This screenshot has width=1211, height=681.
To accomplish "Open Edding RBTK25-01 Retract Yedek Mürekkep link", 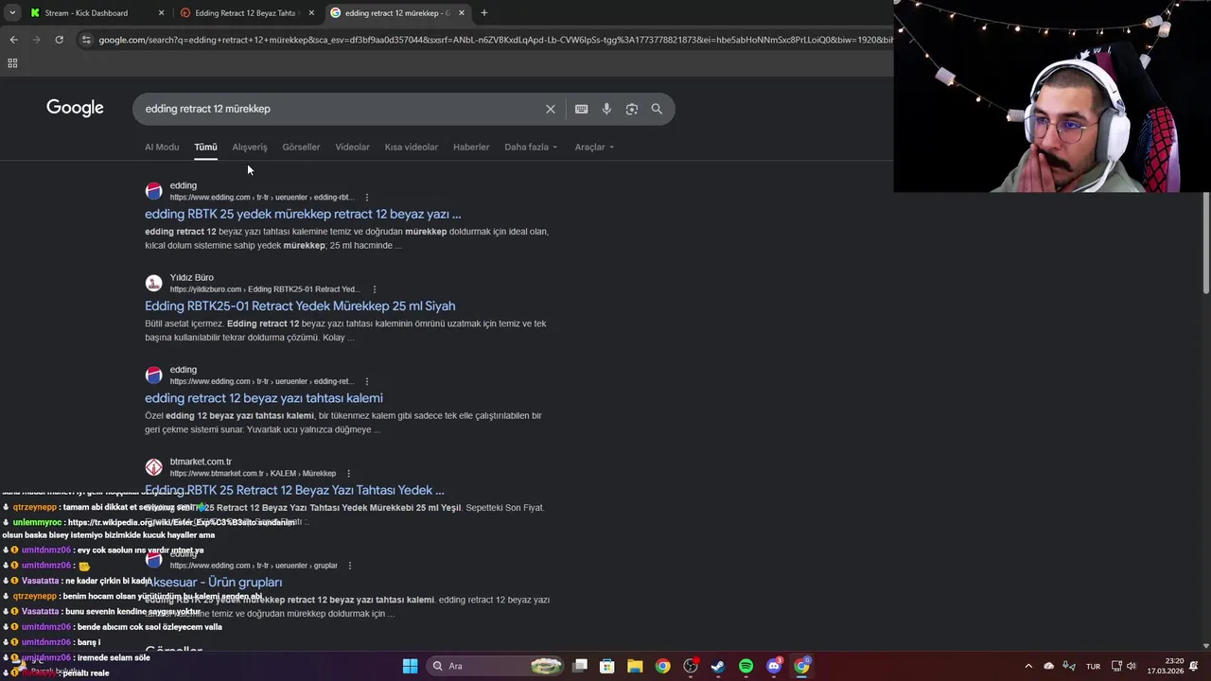I will point(300,306).
